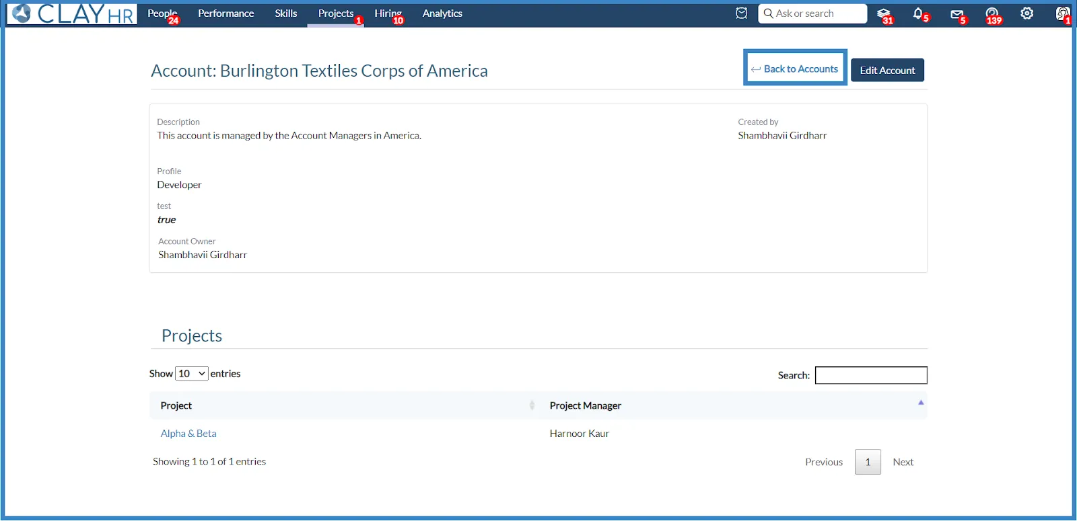Open the stacked layers icon with badge 31
This screenshot has width=1077, height=521.
click(x=884, y=14)
